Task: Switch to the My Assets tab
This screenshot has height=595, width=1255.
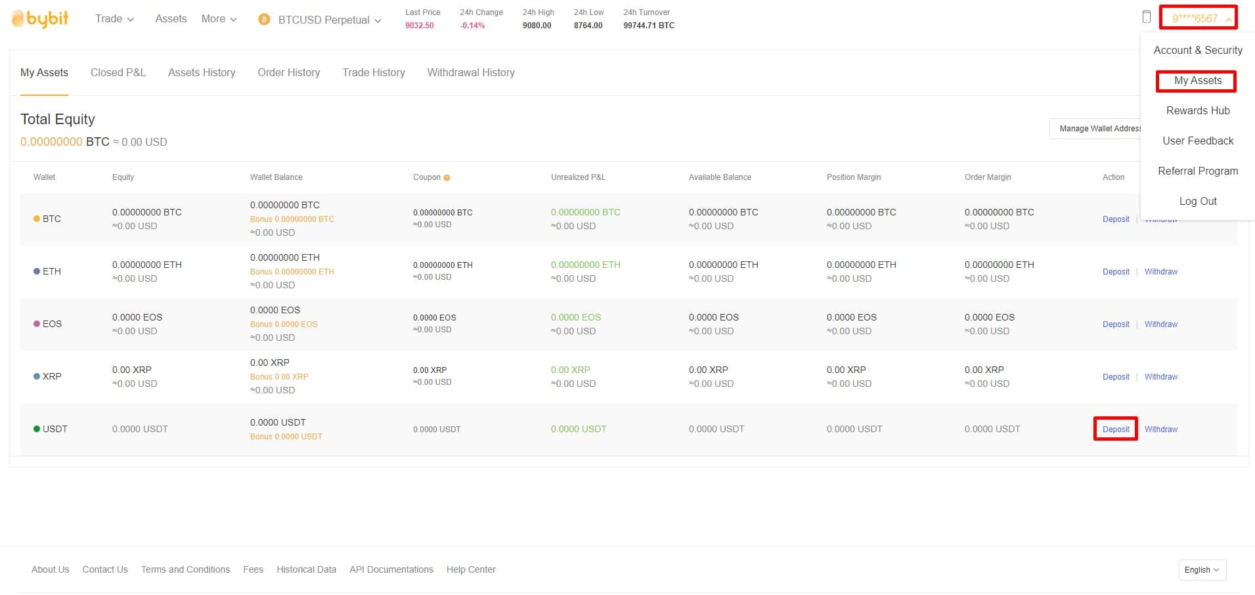Action: (44, 72)
